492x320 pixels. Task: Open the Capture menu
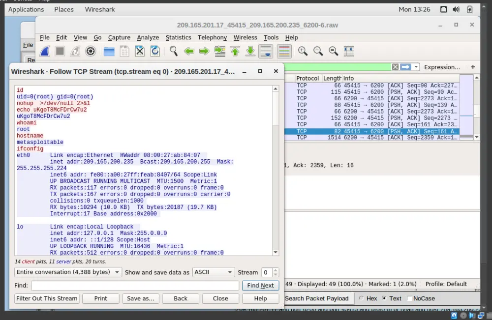(119, 37)
